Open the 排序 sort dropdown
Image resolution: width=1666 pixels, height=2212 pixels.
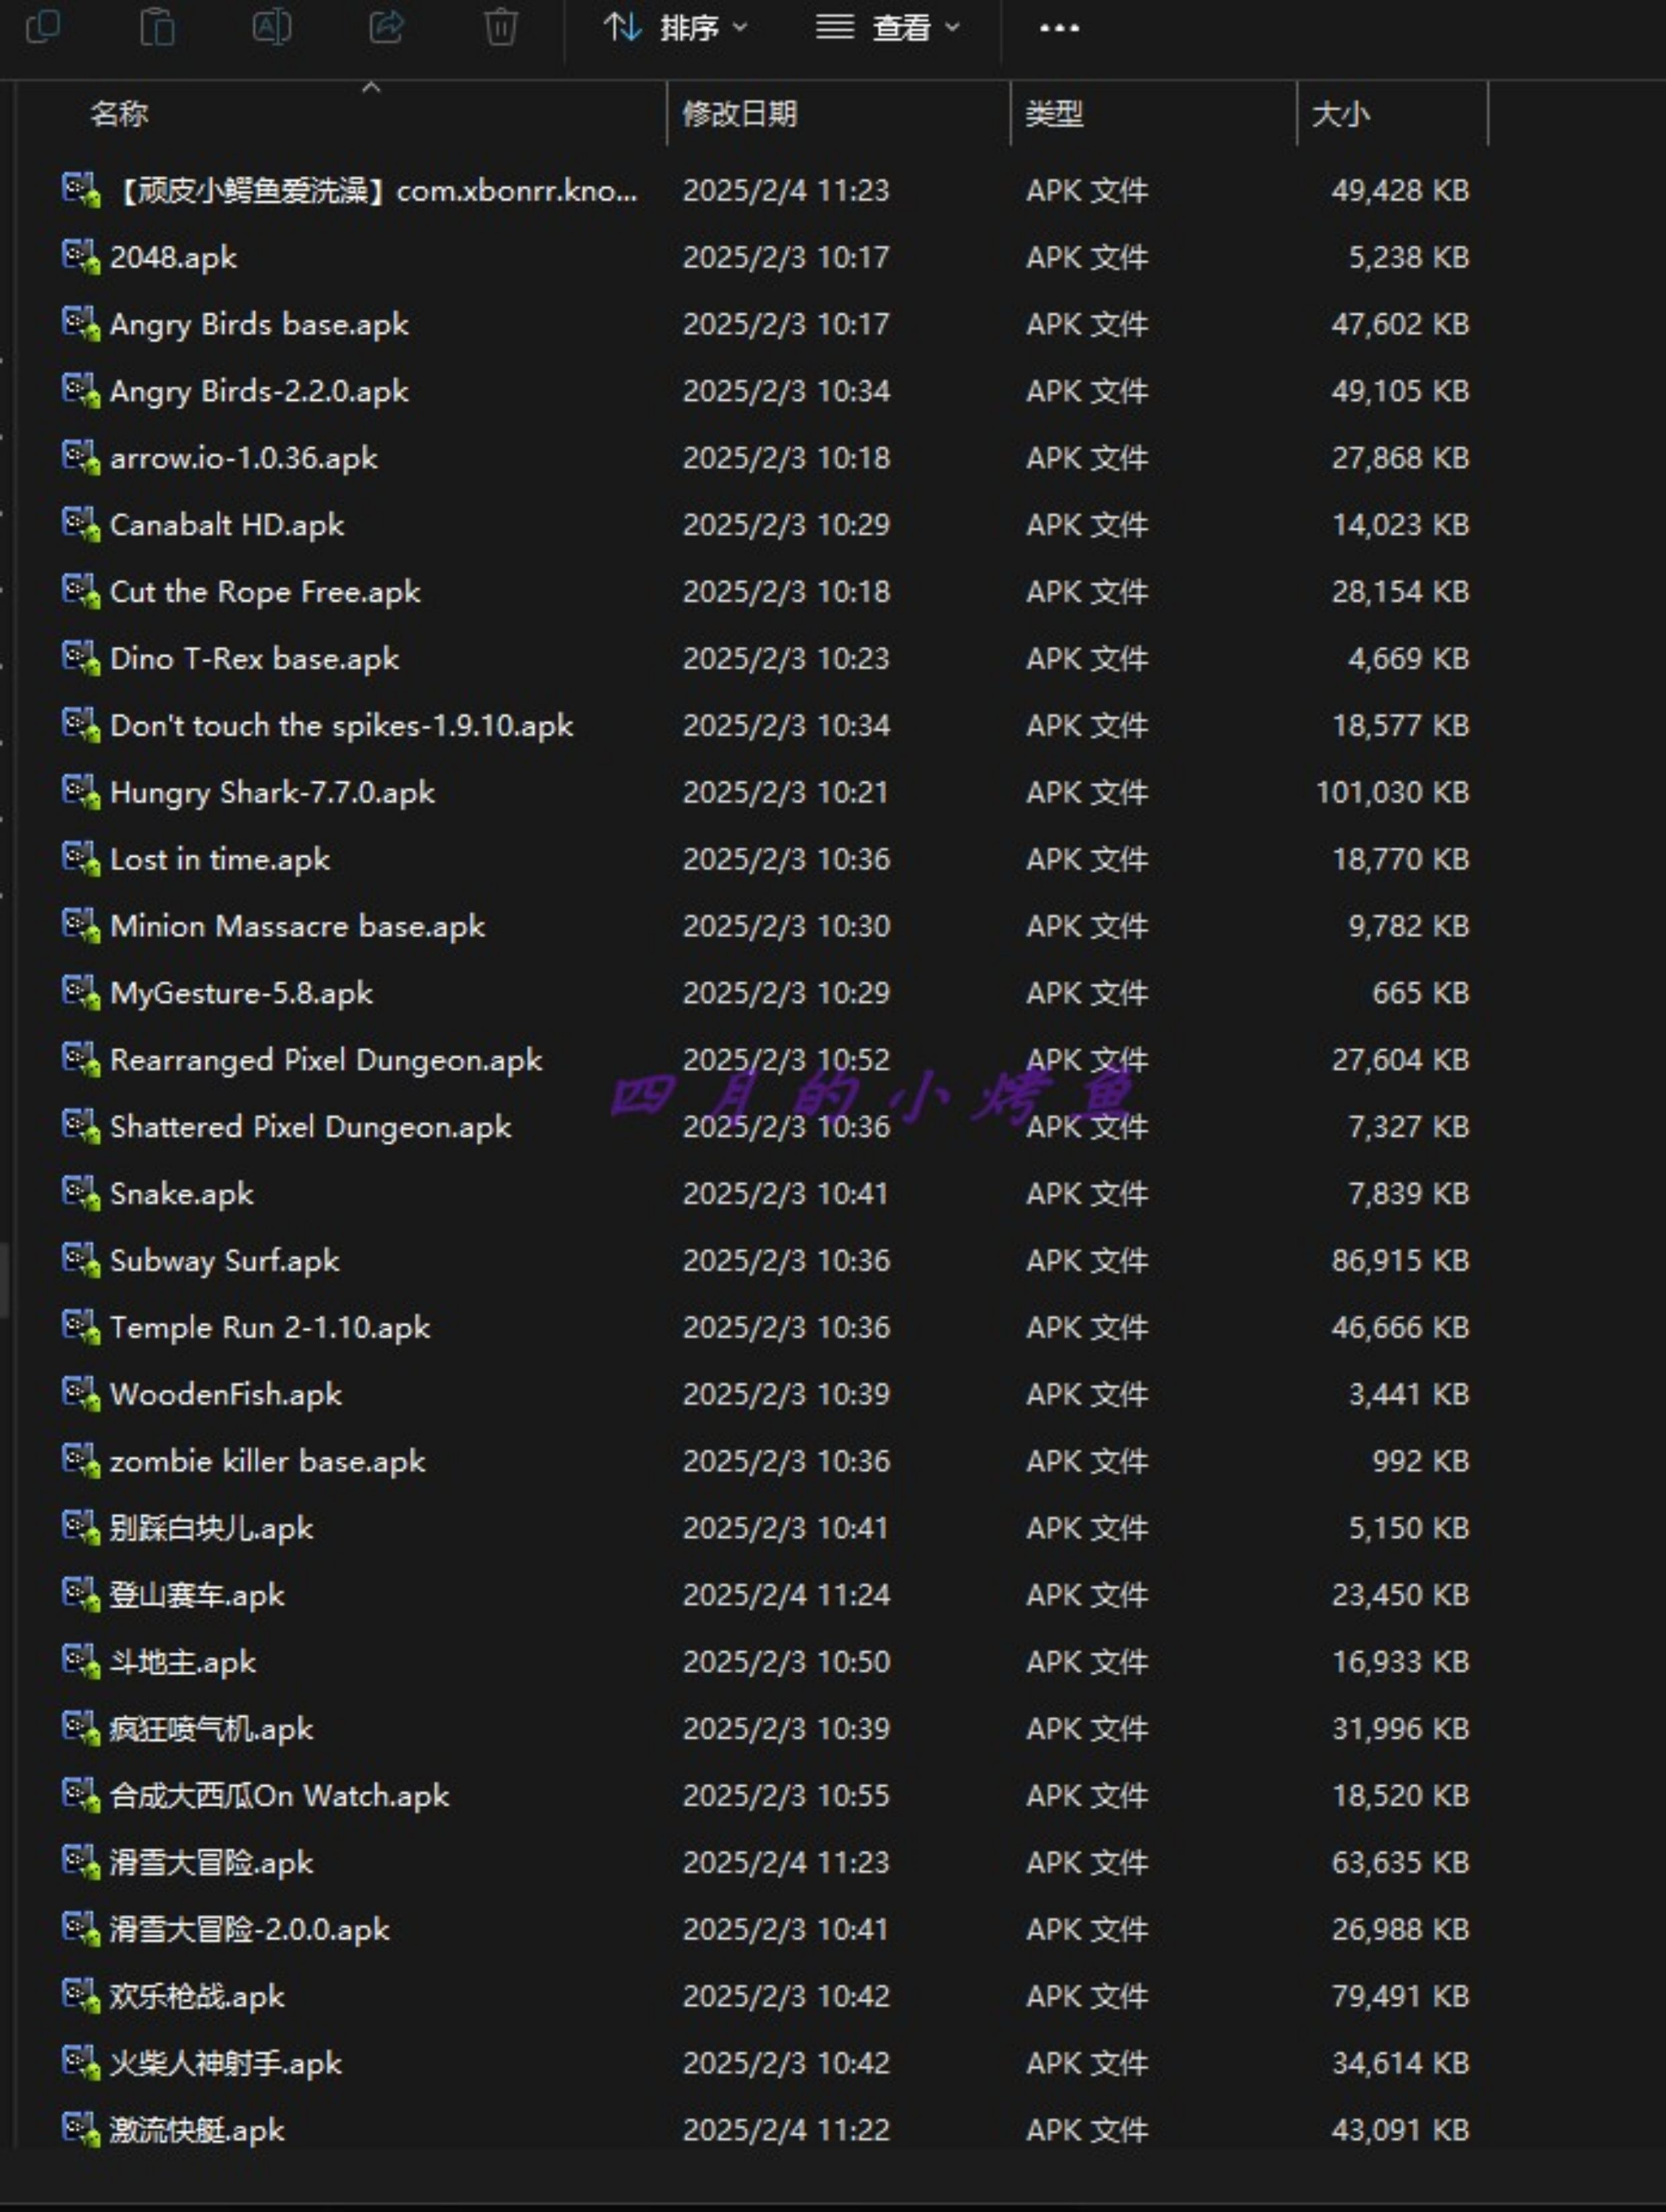[x=676, y=28]
